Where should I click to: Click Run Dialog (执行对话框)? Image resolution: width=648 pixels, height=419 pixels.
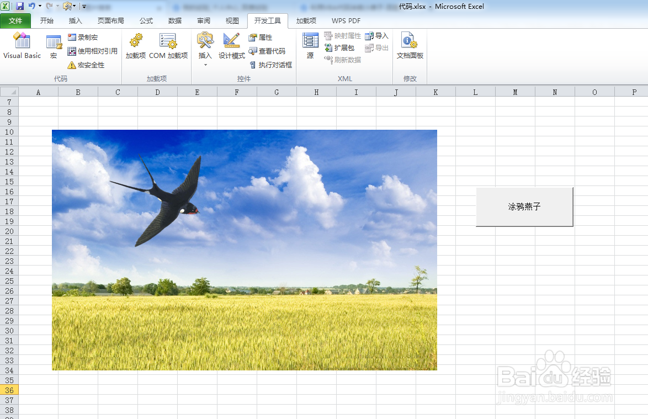tap(270, 65)
